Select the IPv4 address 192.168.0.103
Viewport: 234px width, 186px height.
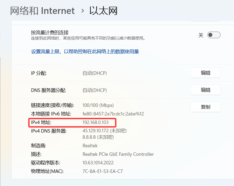[x=96, y=122]
